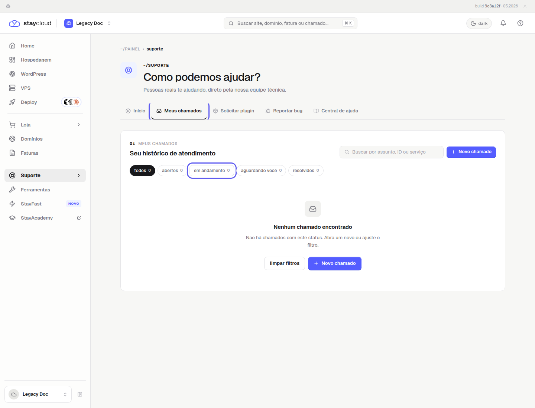
Task: Open Domínios in sidebar
Action: pos(45,139)
